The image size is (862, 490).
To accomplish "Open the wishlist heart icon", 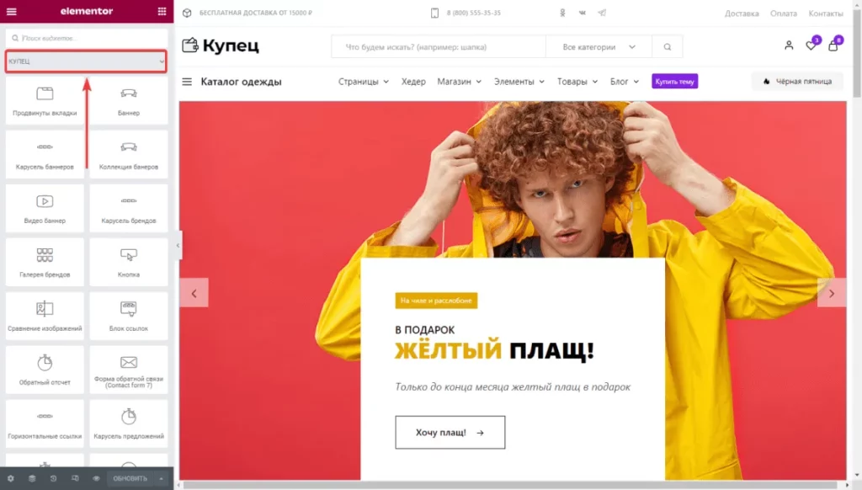I will 811,45.
